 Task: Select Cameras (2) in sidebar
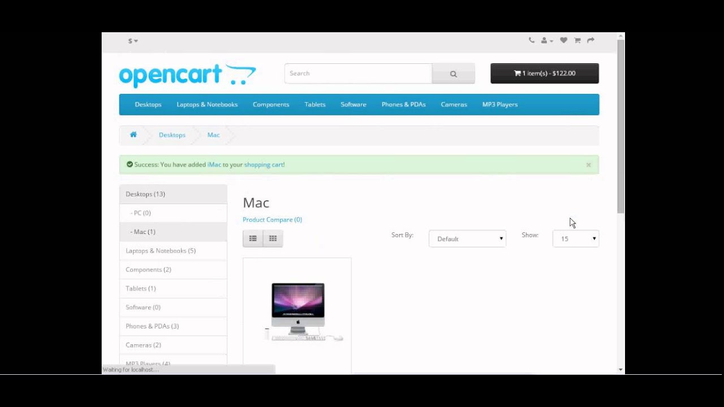pos(173,345)
